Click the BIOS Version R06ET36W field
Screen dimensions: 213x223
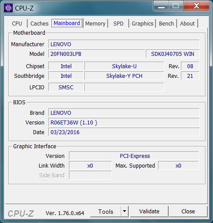pos(124,122)
